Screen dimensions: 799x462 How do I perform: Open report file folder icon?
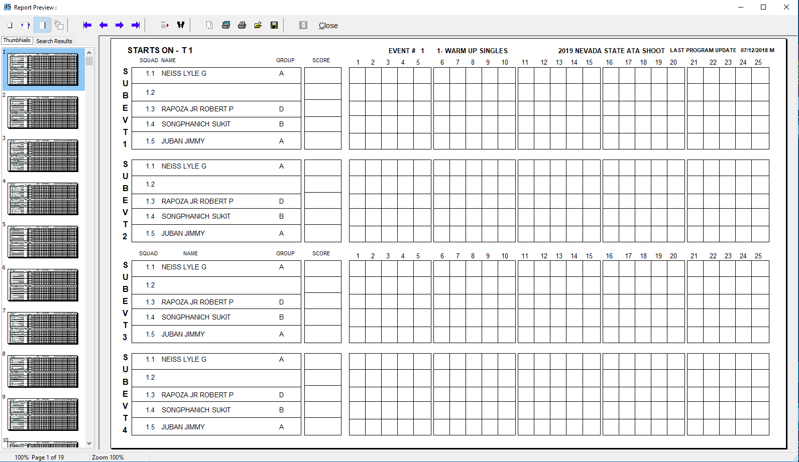click(x=258, y=25)
